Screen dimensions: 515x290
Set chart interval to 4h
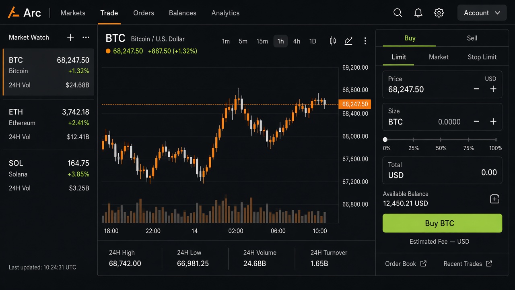pos(297,41)
